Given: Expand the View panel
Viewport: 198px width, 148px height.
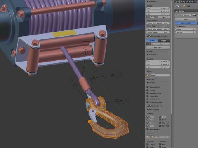Looking at the screenshot, I should click(x=147, y=51).
